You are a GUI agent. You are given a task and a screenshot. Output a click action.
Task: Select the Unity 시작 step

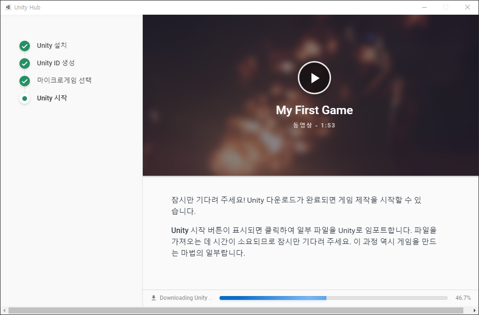tap(52, 98)
